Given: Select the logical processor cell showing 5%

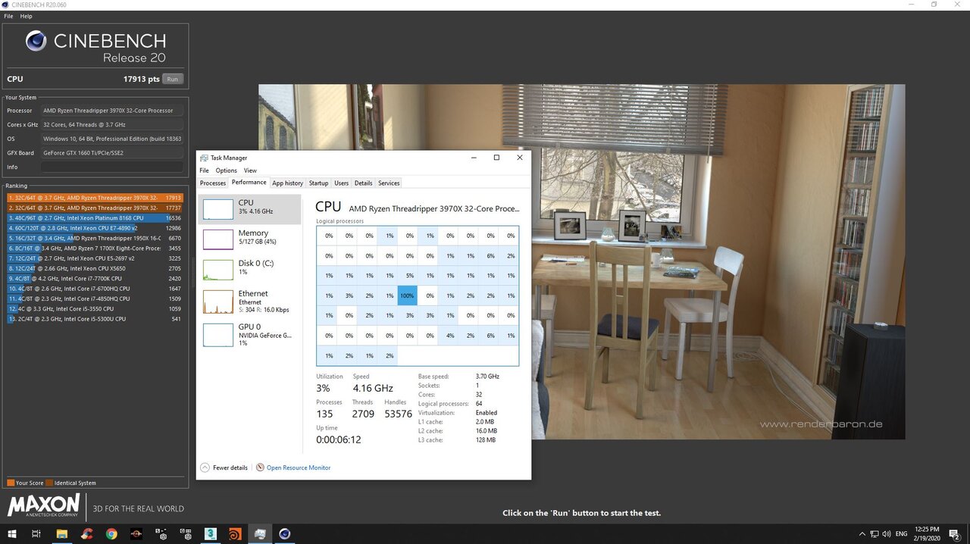Looking at the screenshot, I should [x=409, y=275].
